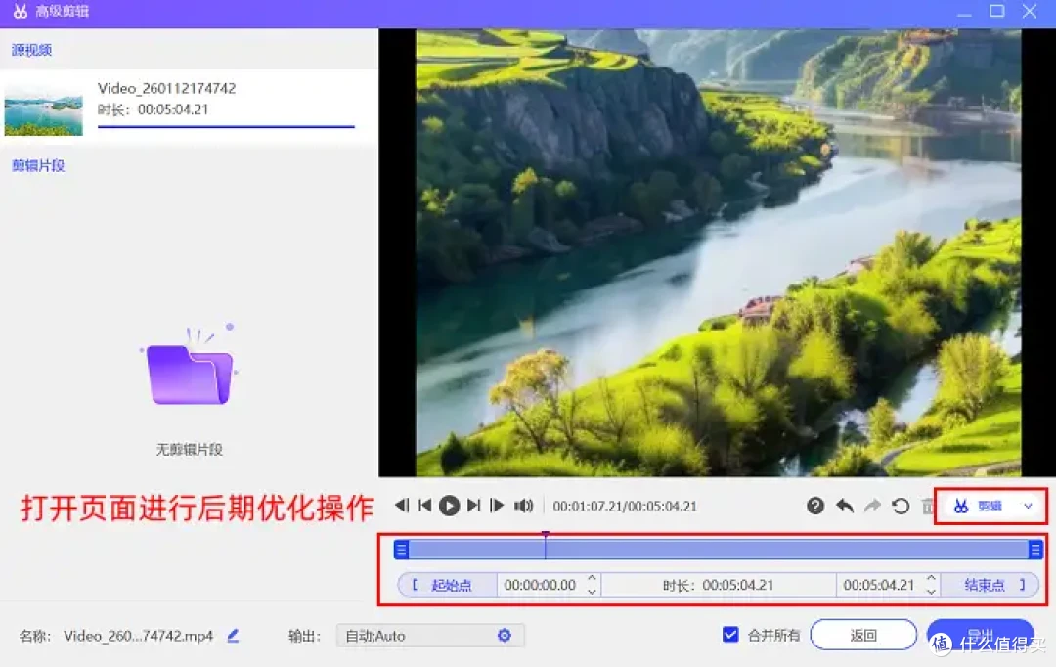1056x667 pixels.
Task: Click the end time field 00:05:04.21
Action: [879, 585]
